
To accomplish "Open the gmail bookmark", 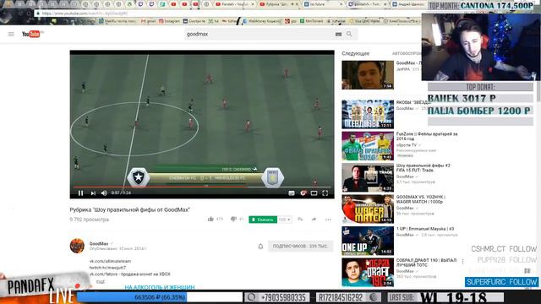I will pyautogui.click(x=149, y=21).
